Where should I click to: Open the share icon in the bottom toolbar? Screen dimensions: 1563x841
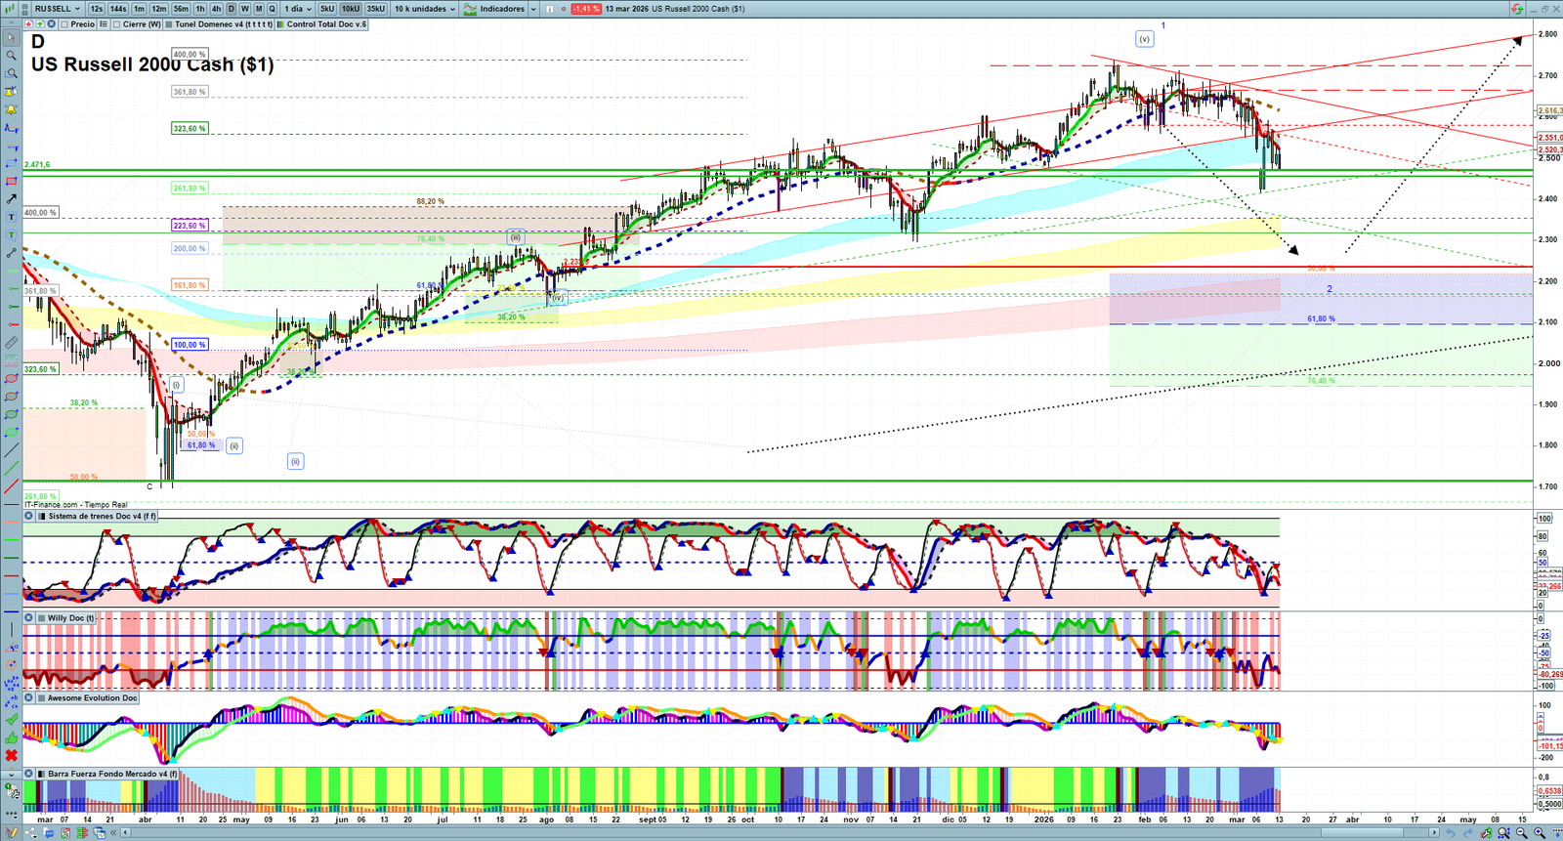coord(30,832)
